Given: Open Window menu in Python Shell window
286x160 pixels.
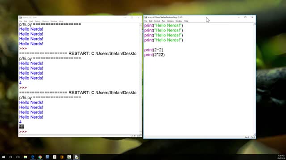Looking at the screenshot, I should click(x=54, y=21).
